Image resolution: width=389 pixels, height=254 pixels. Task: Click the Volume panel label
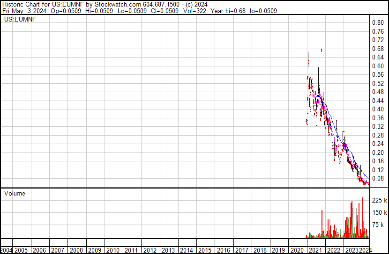(x=15, y=193)
